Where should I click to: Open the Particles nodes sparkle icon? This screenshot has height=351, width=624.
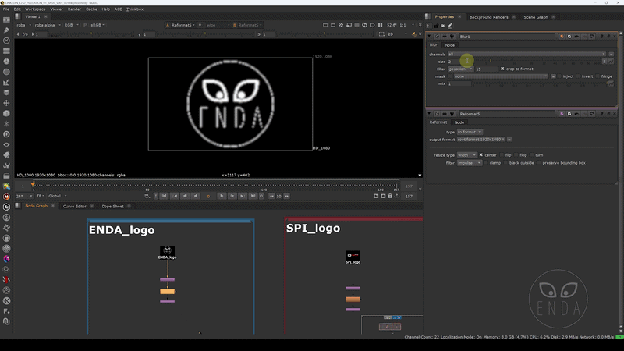[6, 124]
